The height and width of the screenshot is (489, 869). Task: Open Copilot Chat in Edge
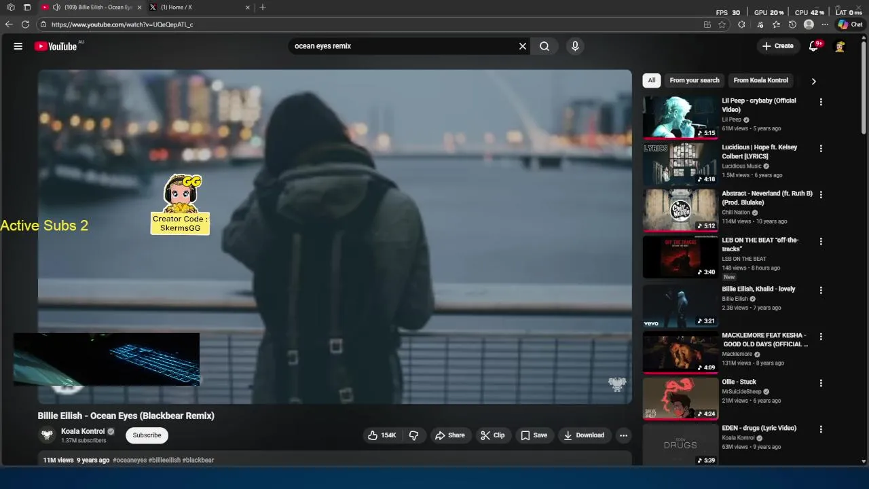point(850,24)
